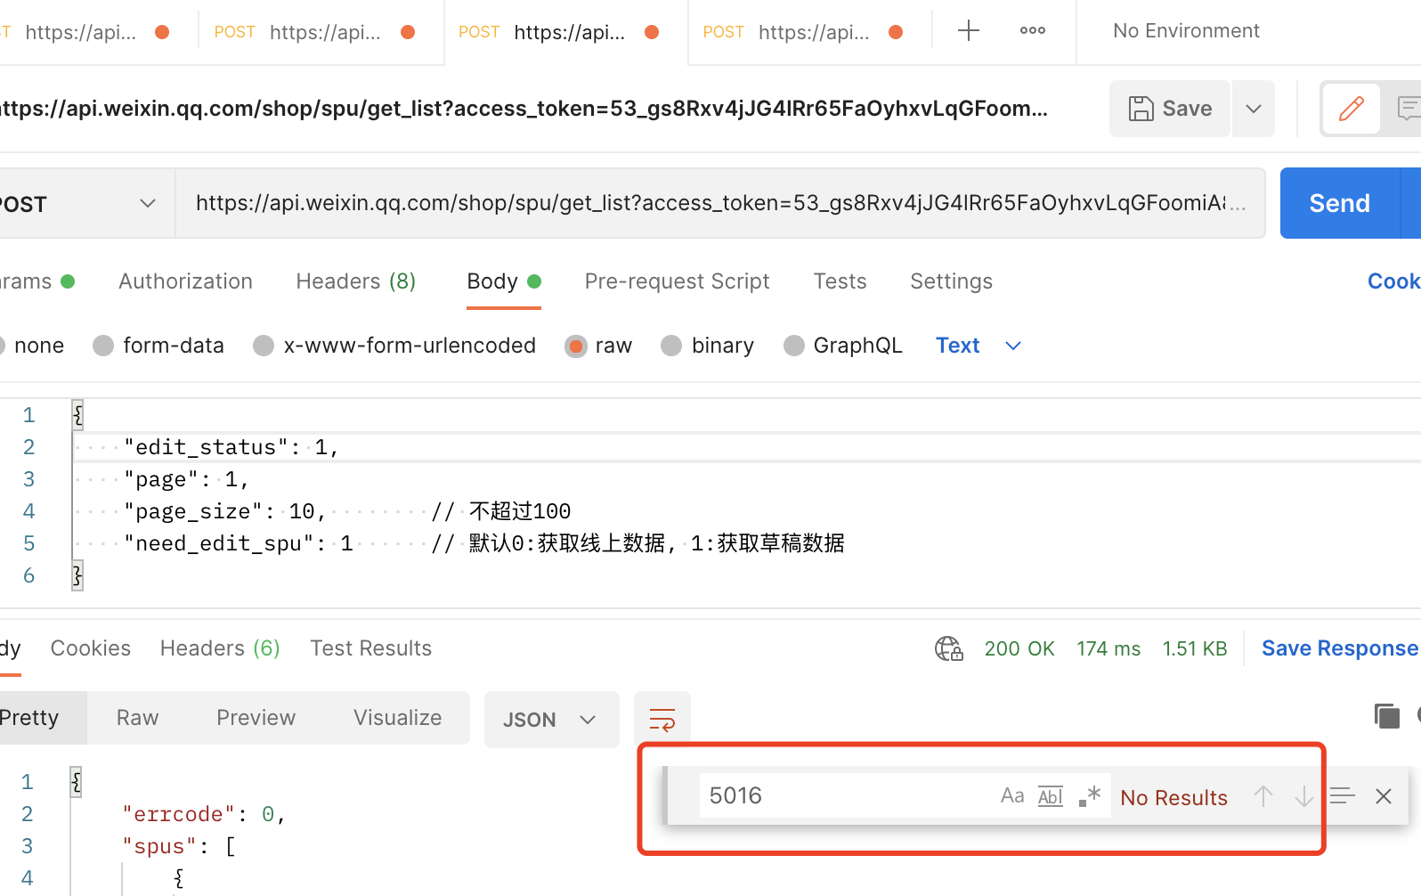
Task: Toggle Match Case (Aa) in search
Action: coord(1012,795)
